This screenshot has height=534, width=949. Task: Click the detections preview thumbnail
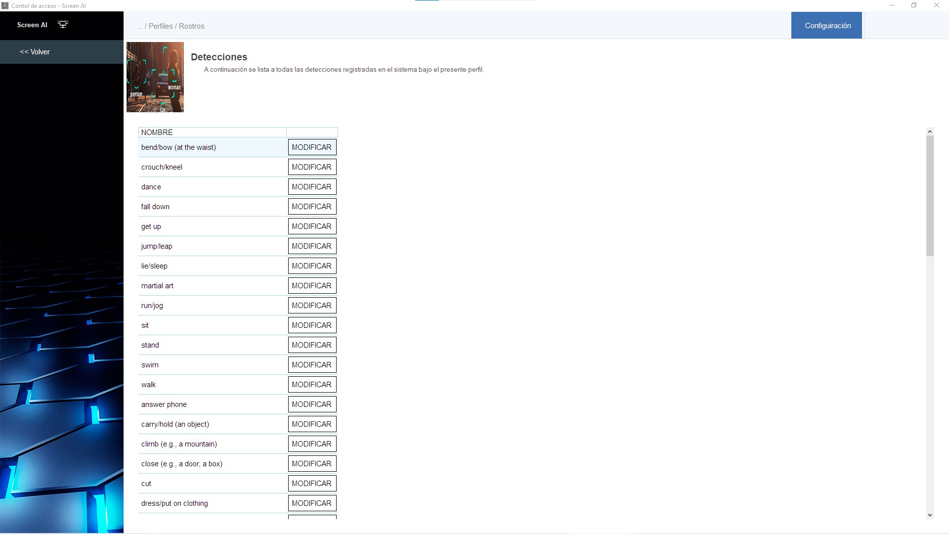click(155, 77)
